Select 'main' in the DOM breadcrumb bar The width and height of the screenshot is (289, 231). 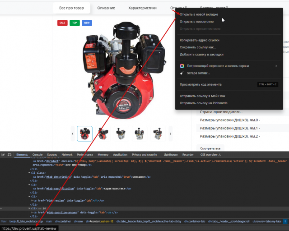(49, 222)
